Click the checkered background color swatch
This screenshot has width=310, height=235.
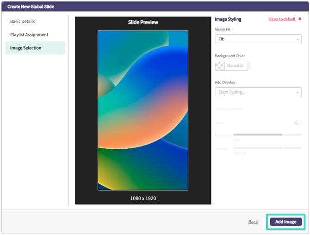click(220, 66)
